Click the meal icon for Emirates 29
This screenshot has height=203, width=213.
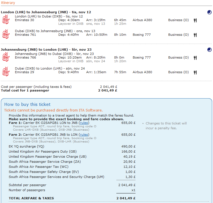tap(195, 73)
